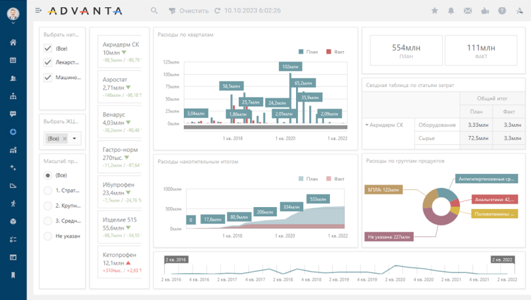Toggle the sidebar menu collapse icon

[38, 11]
